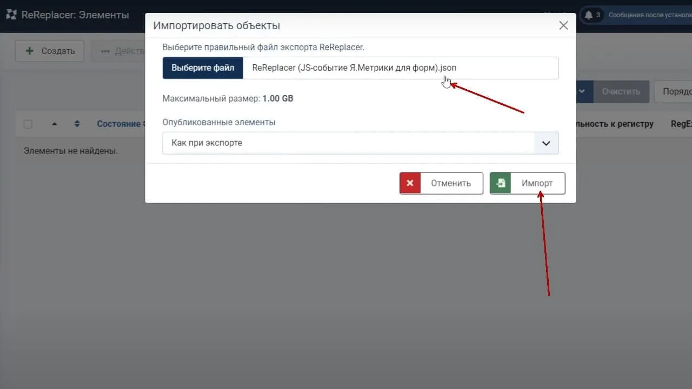Open the Действия dropdown behind dialog

point(119,51)
